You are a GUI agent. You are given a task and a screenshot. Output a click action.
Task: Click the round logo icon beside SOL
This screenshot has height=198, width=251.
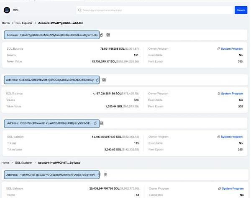point(7,10)
